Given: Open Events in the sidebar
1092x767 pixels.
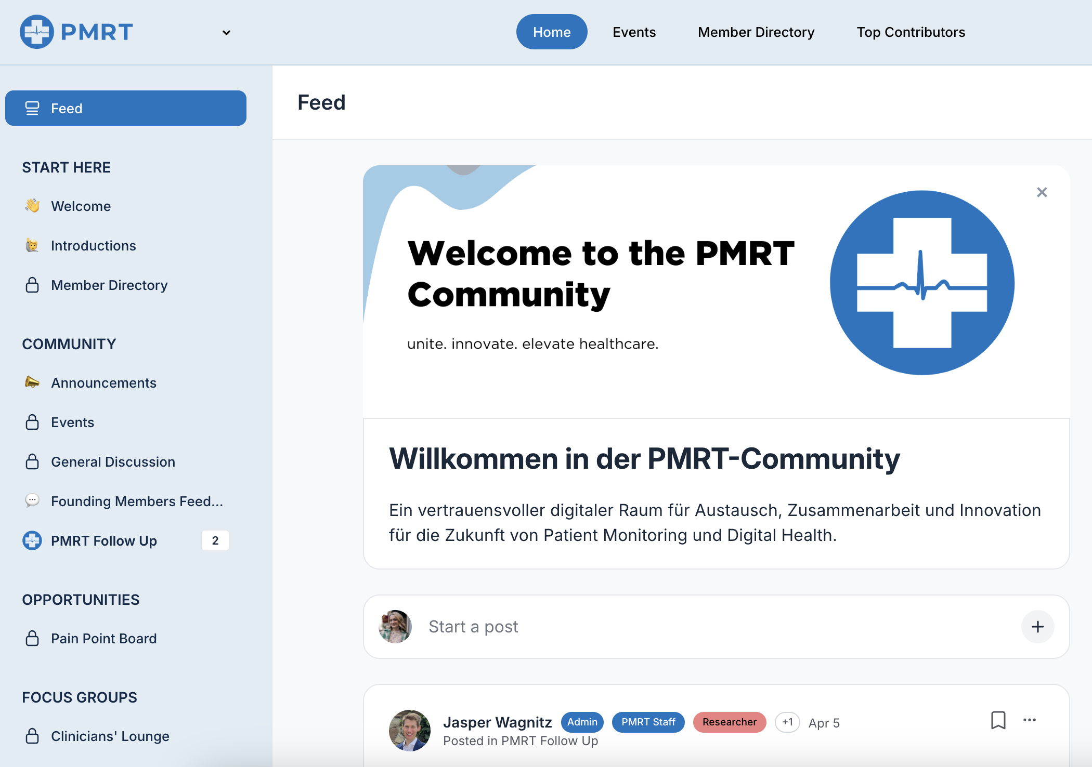Looking at the screenshot, I should click(72, 422).
